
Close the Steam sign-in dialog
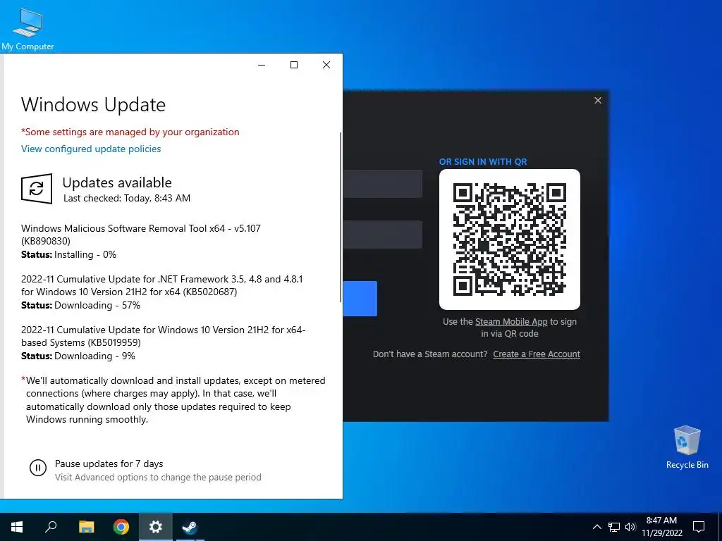[598, 100]
